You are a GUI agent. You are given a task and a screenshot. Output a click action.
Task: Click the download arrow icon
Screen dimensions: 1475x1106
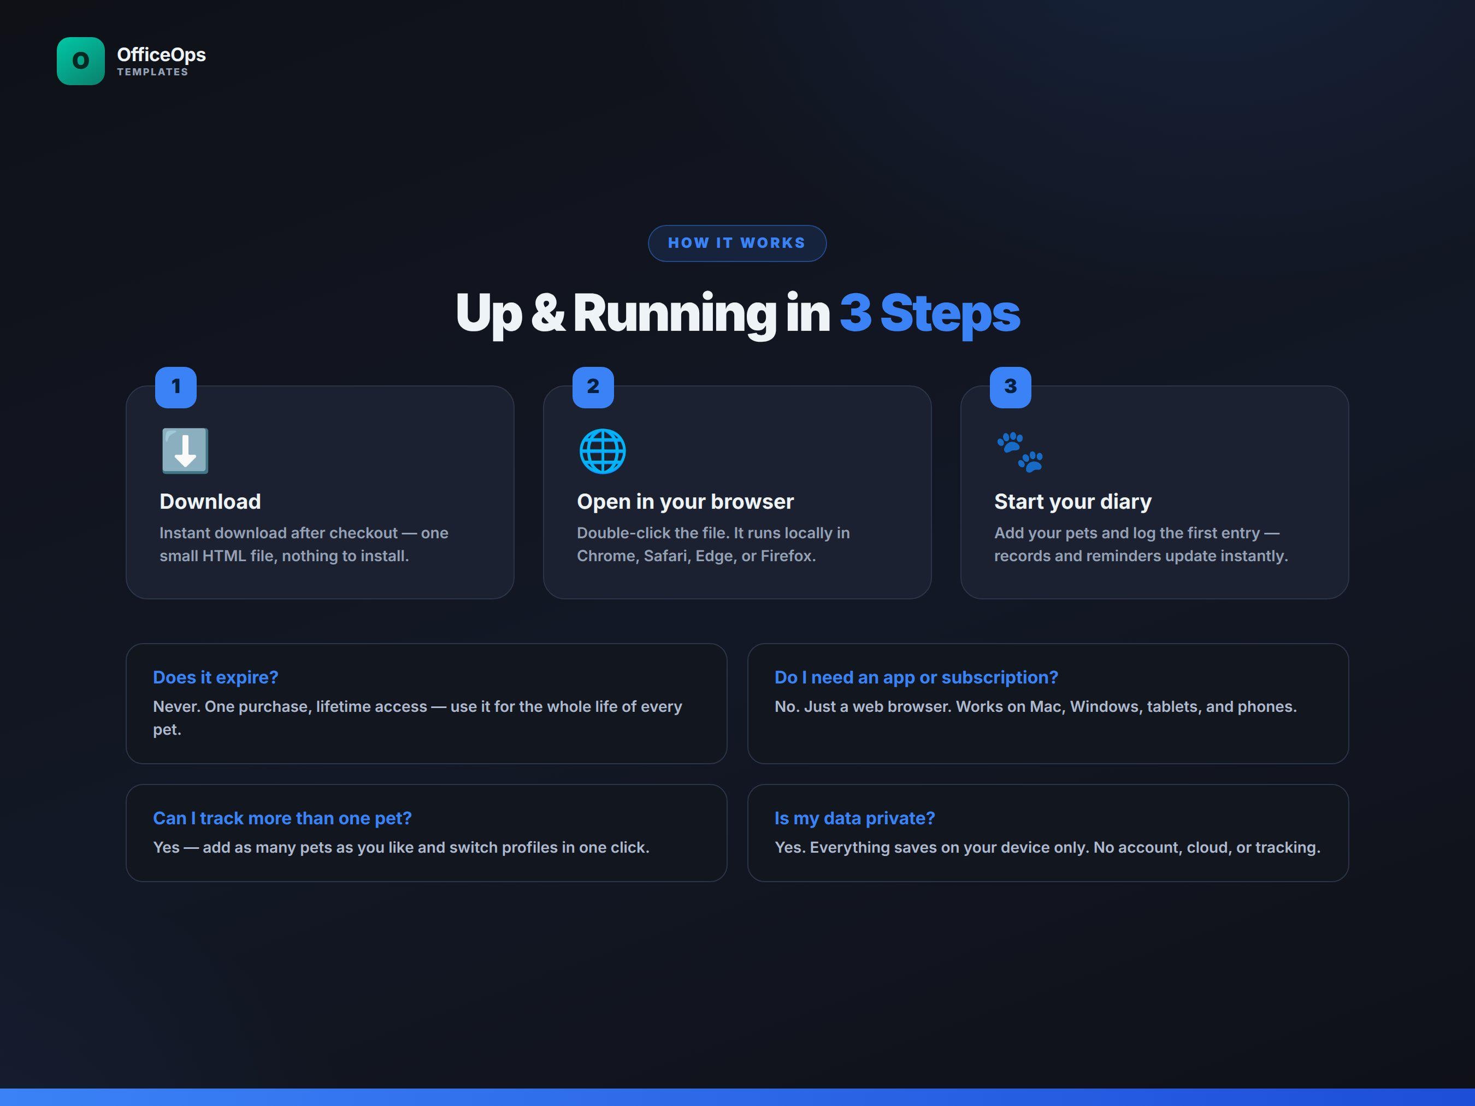pyautogui.click(x=185, y=451)
